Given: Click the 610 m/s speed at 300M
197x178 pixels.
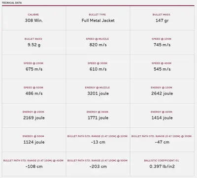Looking at the screenshot, I should [x=98, y=69].
